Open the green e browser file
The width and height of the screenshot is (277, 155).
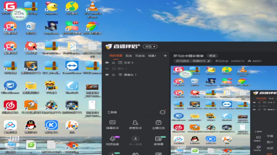pyautogui.click(x=31, y=147)
